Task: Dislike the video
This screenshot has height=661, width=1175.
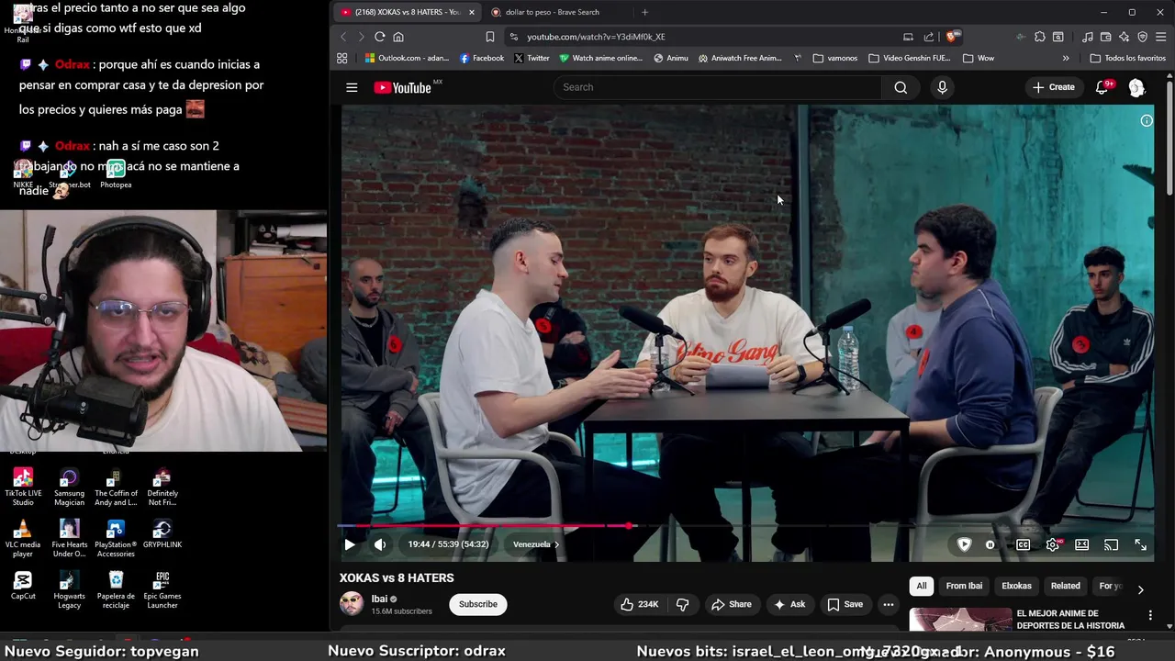Action: (x=683, y=604)
